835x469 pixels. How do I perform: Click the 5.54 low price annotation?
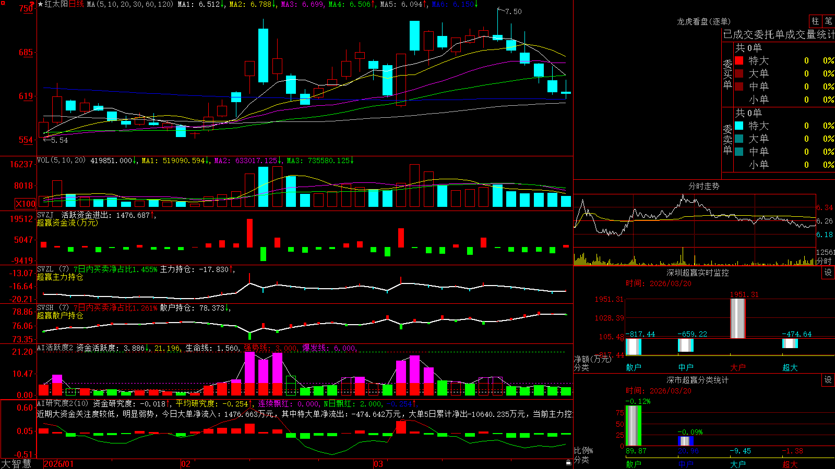coord(59,140)
